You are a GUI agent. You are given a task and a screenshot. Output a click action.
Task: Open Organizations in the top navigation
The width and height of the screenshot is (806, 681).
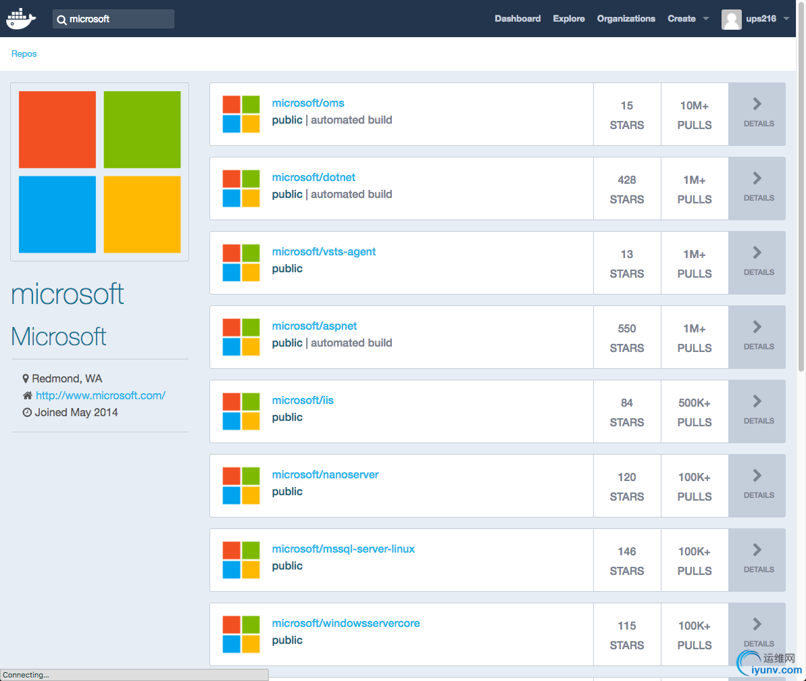626,18
